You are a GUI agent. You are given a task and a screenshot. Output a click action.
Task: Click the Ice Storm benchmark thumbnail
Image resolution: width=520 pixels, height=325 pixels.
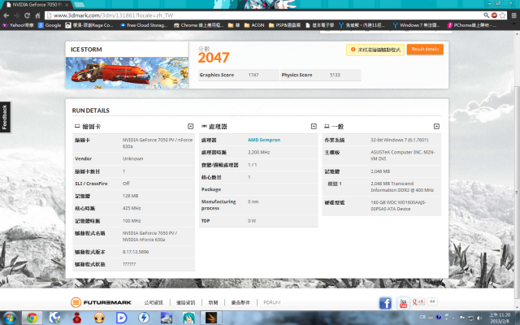click(x=127, y=73)
